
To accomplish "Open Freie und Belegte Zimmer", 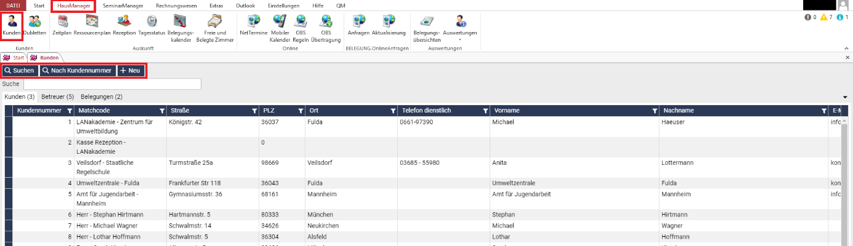I will [214, 28].
